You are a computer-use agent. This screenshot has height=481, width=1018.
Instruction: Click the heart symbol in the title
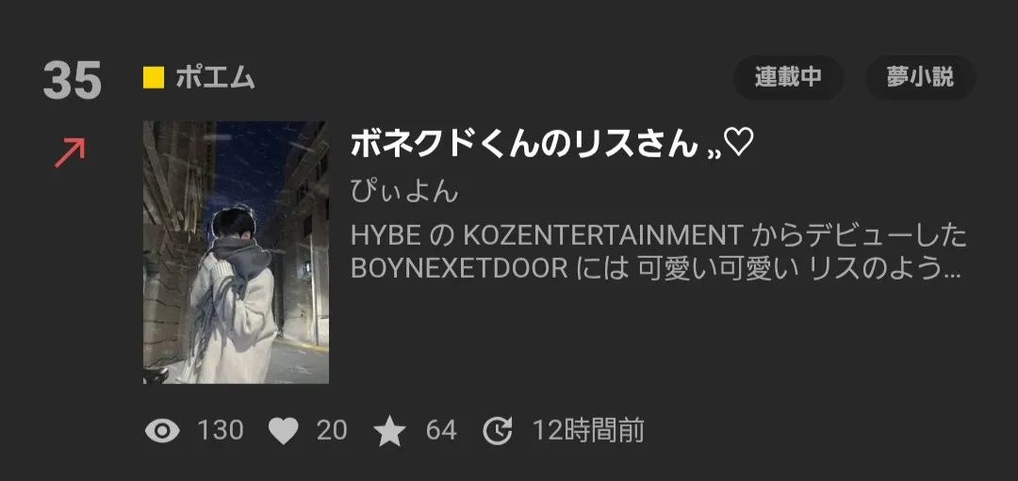click(x=738, y=143)
